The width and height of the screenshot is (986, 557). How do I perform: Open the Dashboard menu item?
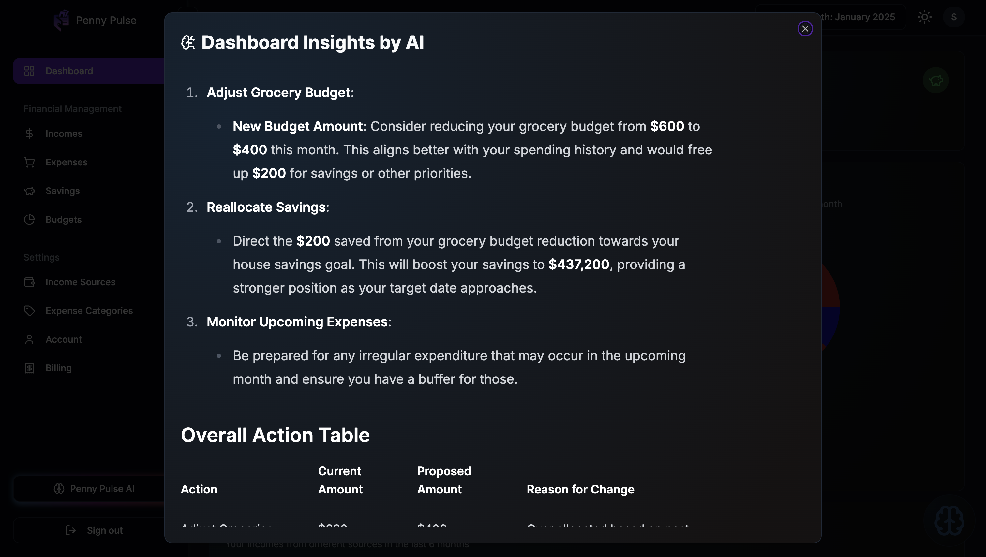pyautogui.click(x=69, y=71)
